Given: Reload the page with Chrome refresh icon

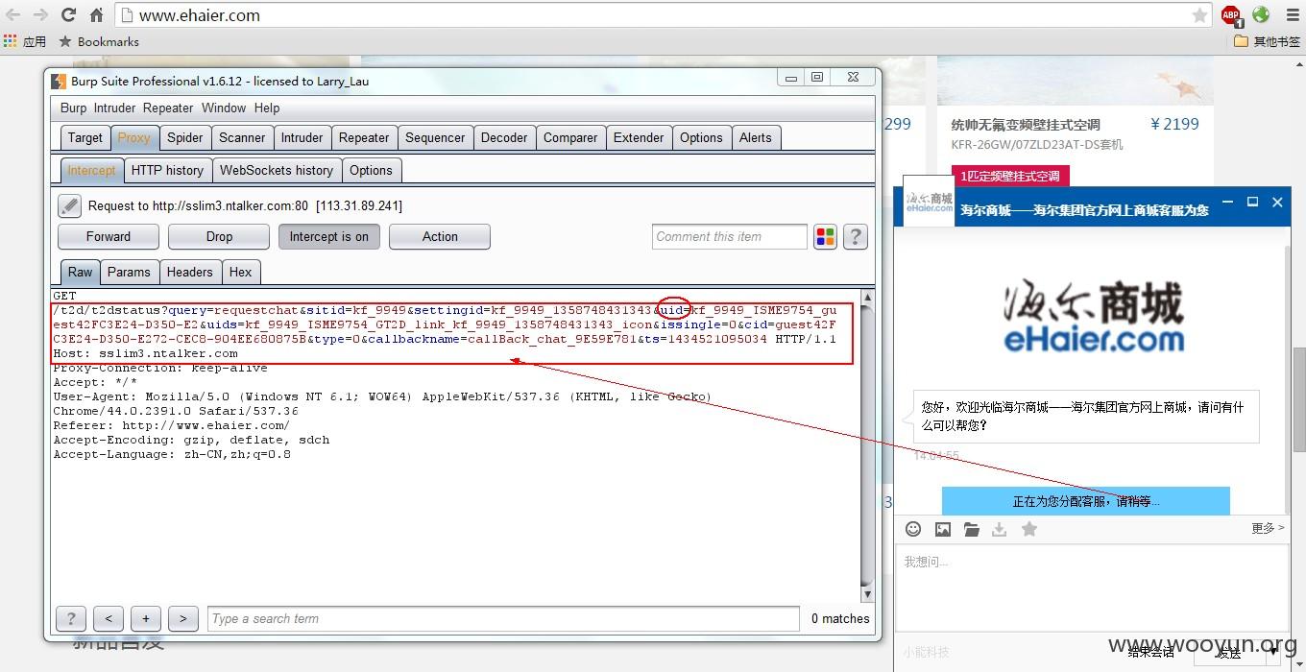Looking at the screenshot, I should click(x=68, y=15).
